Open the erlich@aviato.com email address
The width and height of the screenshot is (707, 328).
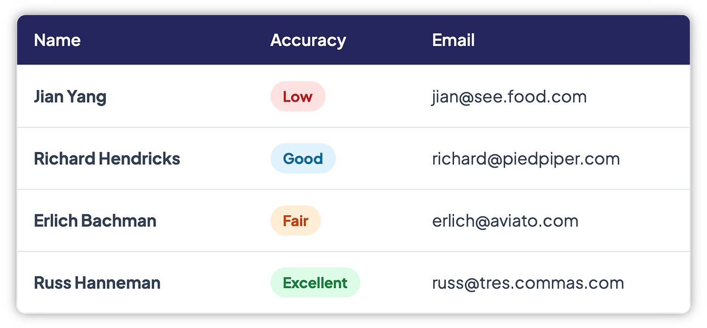point(505,221)
